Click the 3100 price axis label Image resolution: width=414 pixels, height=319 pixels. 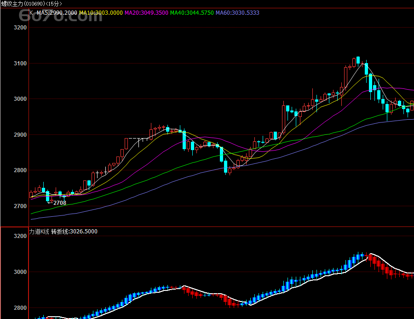click(20, 64)
